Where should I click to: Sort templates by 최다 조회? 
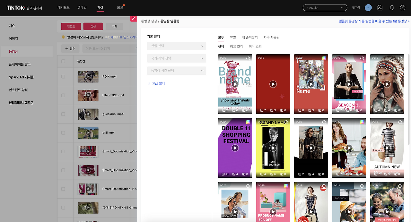pos(255,47)
